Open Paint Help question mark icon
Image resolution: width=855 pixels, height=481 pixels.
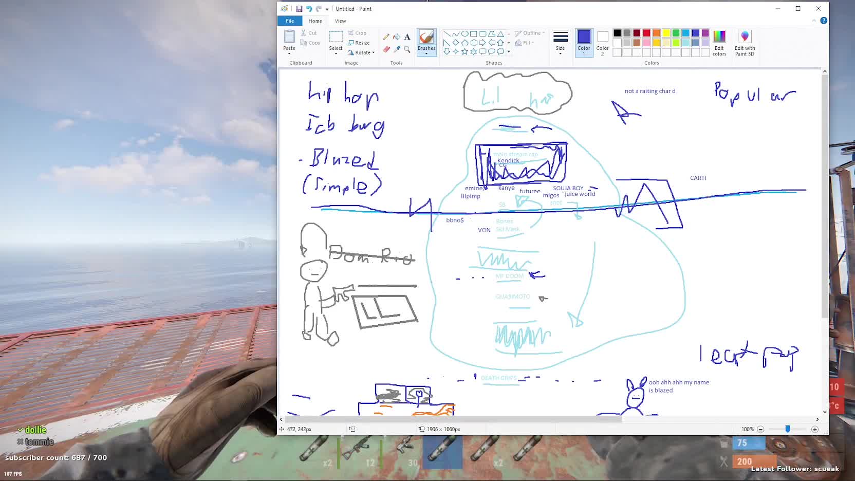pyautogui.click(x=824, y=21)
